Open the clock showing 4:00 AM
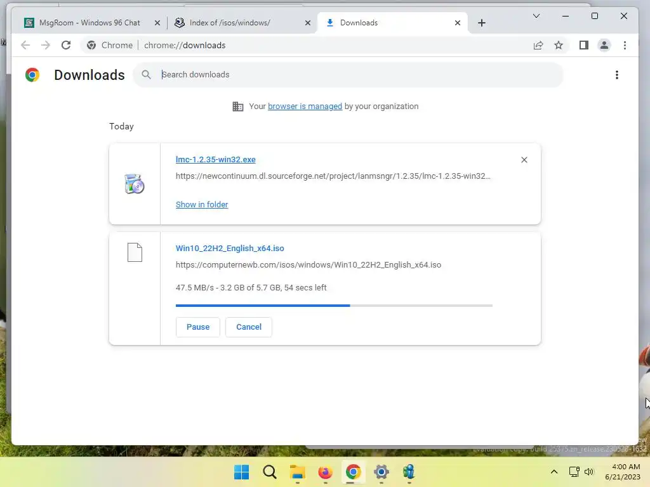This screenshot has height=487, width=650. coord(623,472)
